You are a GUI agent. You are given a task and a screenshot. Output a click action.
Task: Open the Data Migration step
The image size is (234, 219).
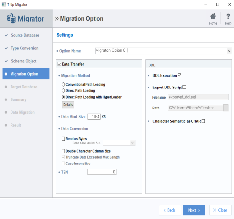pyautogui.click(x=22, y=112)
